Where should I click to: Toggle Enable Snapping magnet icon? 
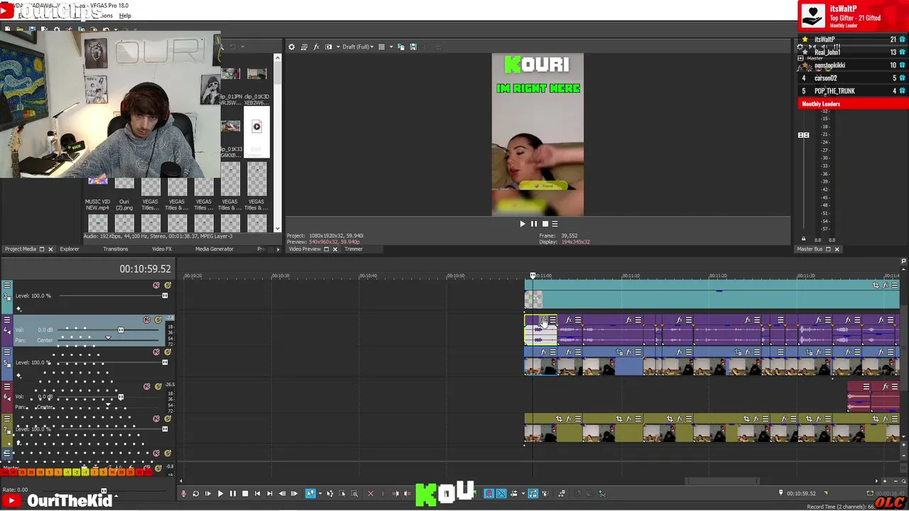(489, 493)
